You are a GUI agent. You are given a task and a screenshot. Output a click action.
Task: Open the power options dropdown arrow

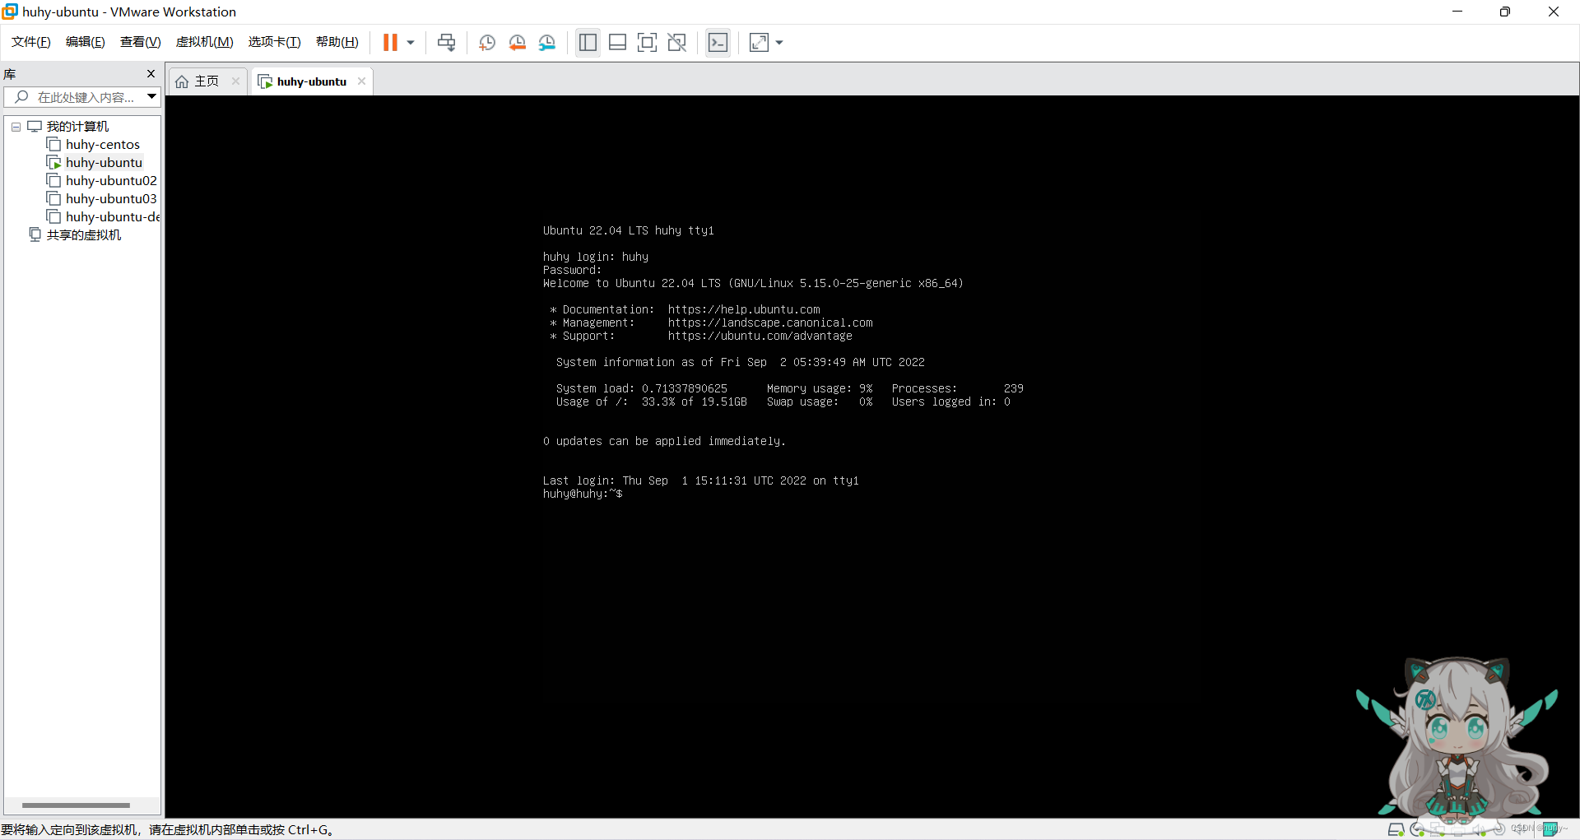(410, 43)
